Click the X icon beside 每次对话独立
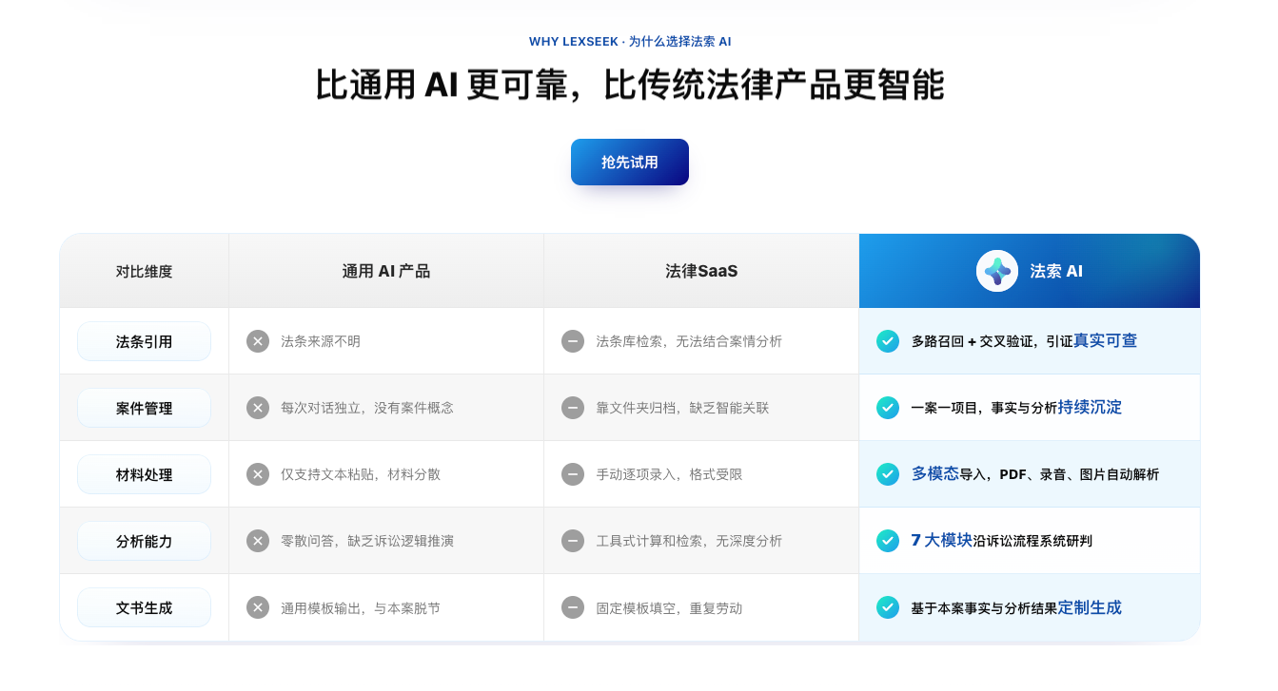This screenshot has height=691, width=1278. (x=258, y=408)
